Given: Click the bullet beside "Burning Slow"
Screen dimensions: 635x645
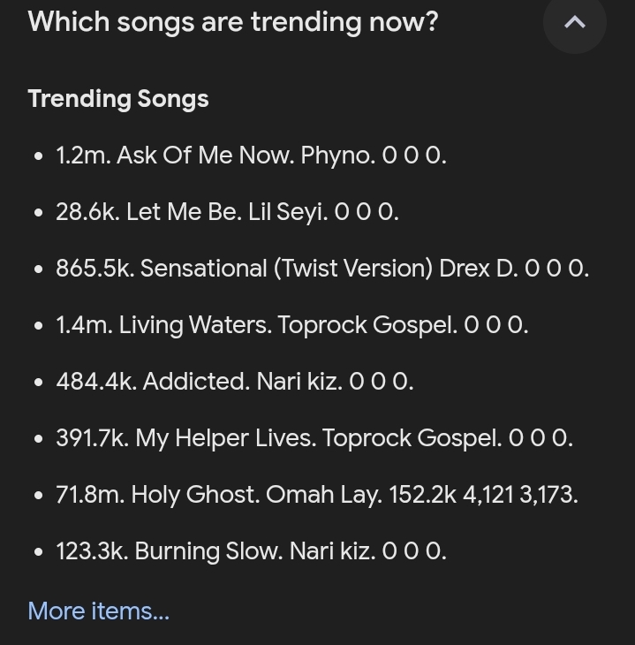Looking at the screenshot, I should (38, 552).
